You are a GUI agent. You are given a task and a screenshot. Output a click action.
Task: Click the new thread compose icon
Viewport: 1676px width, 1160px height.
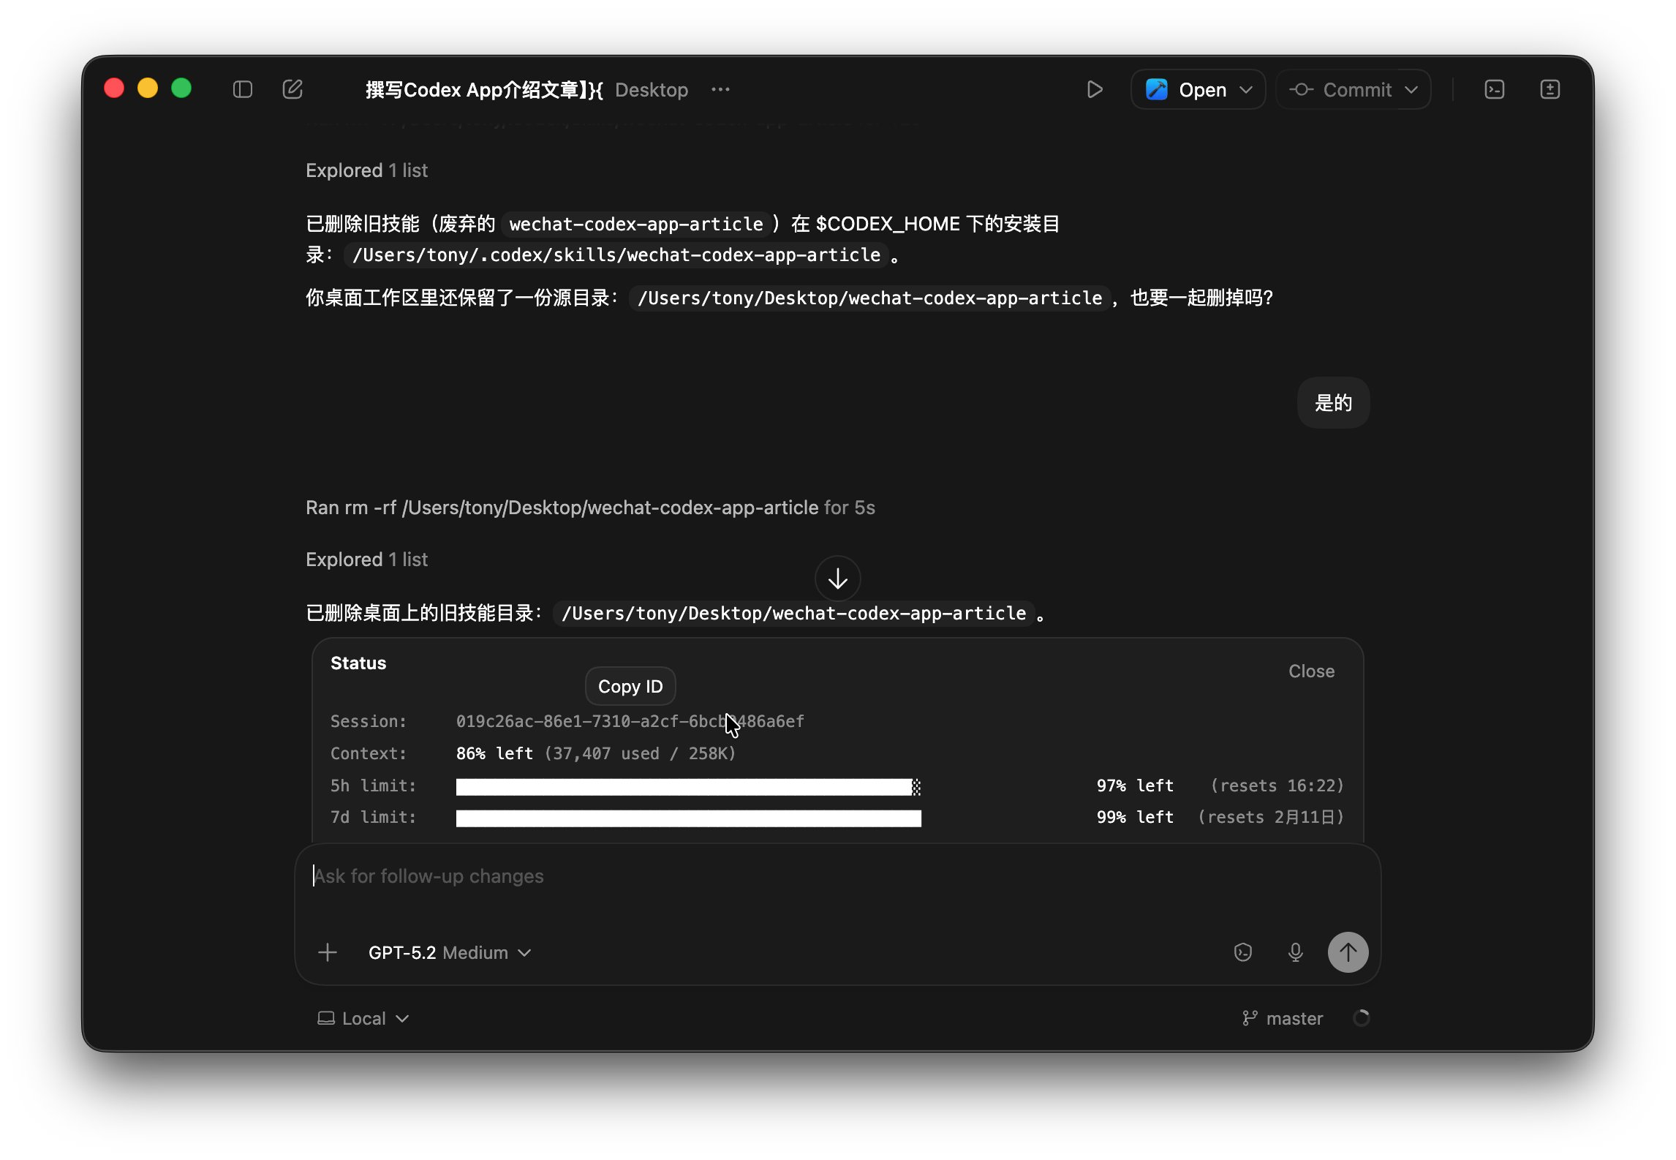[292, 89]
